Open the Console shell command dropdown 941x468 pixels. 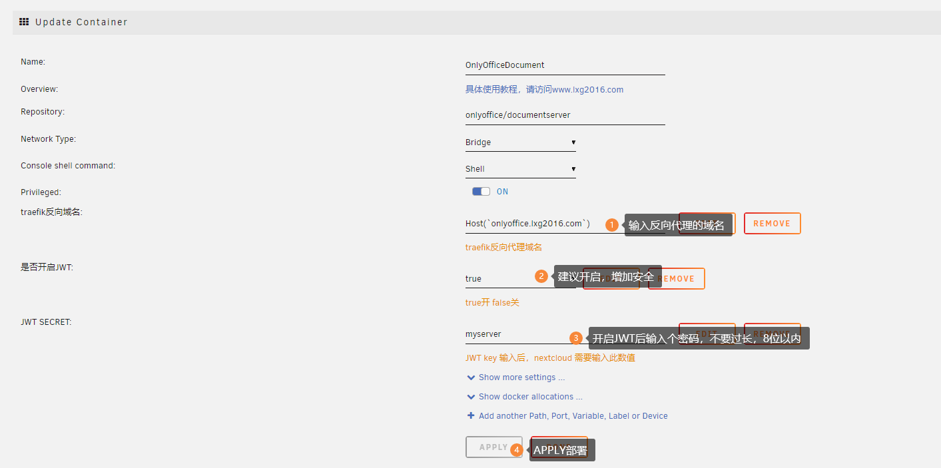click(x=521, y=169)
